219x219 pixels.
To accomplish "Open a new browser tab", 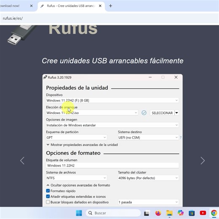I will (x=110, y=6).
